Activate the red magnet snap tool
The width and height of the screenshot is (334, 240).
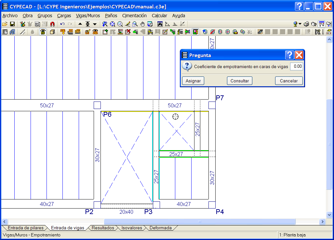coord(52,24)
